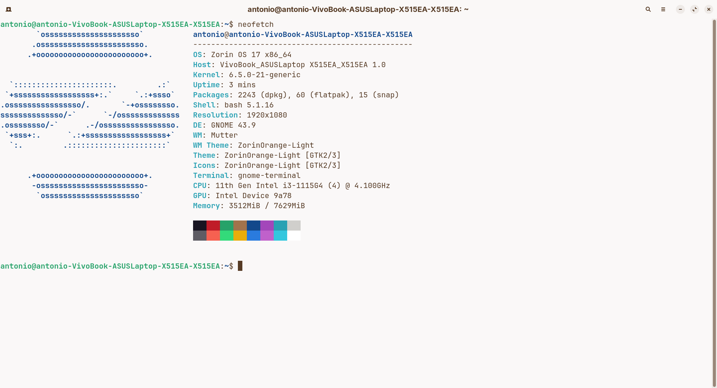Click the teal block in top palette row

coord(280,225)
